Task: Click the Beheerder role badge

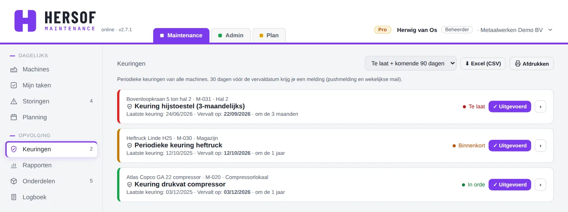Action: point(457,30)
